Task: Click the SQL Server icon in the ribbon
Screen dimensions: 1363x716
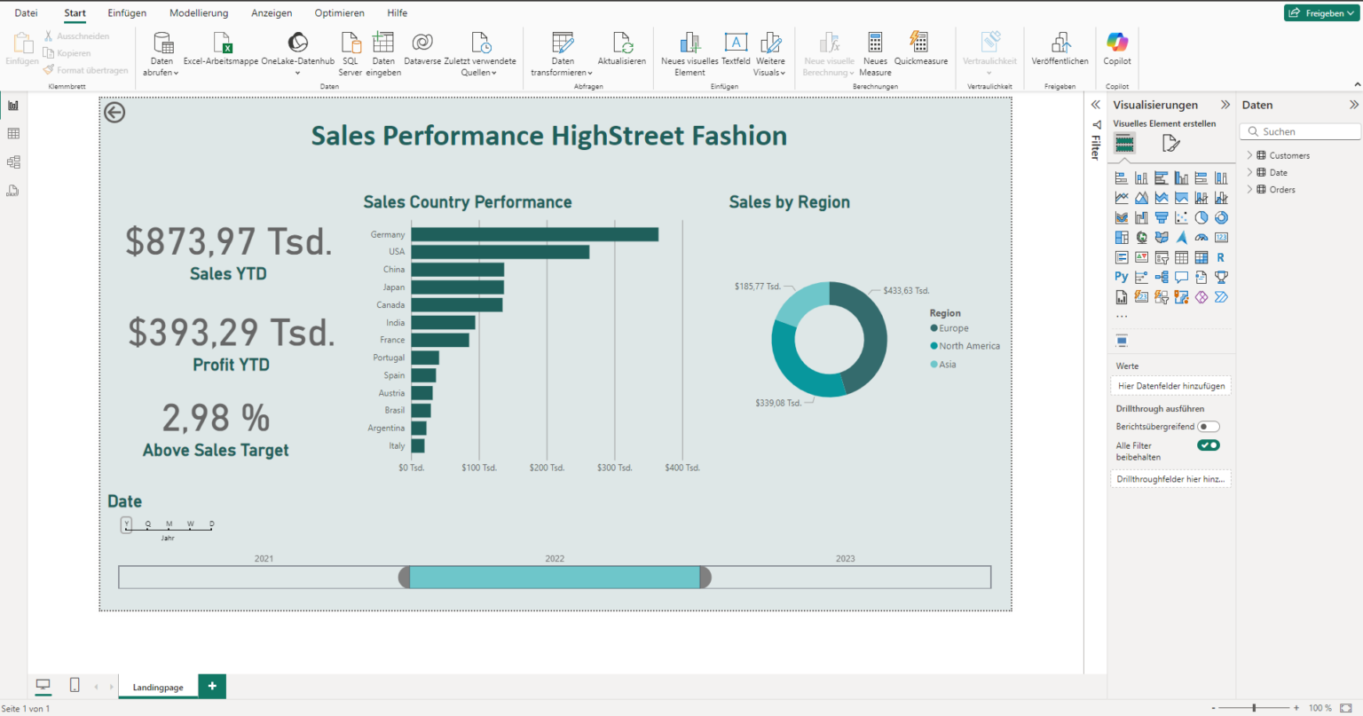Action: (351, 42)
